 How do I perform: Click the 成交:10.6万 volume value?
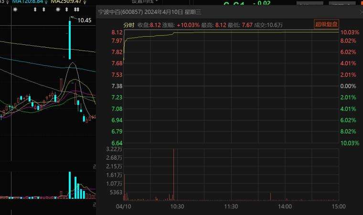point(268,25)
